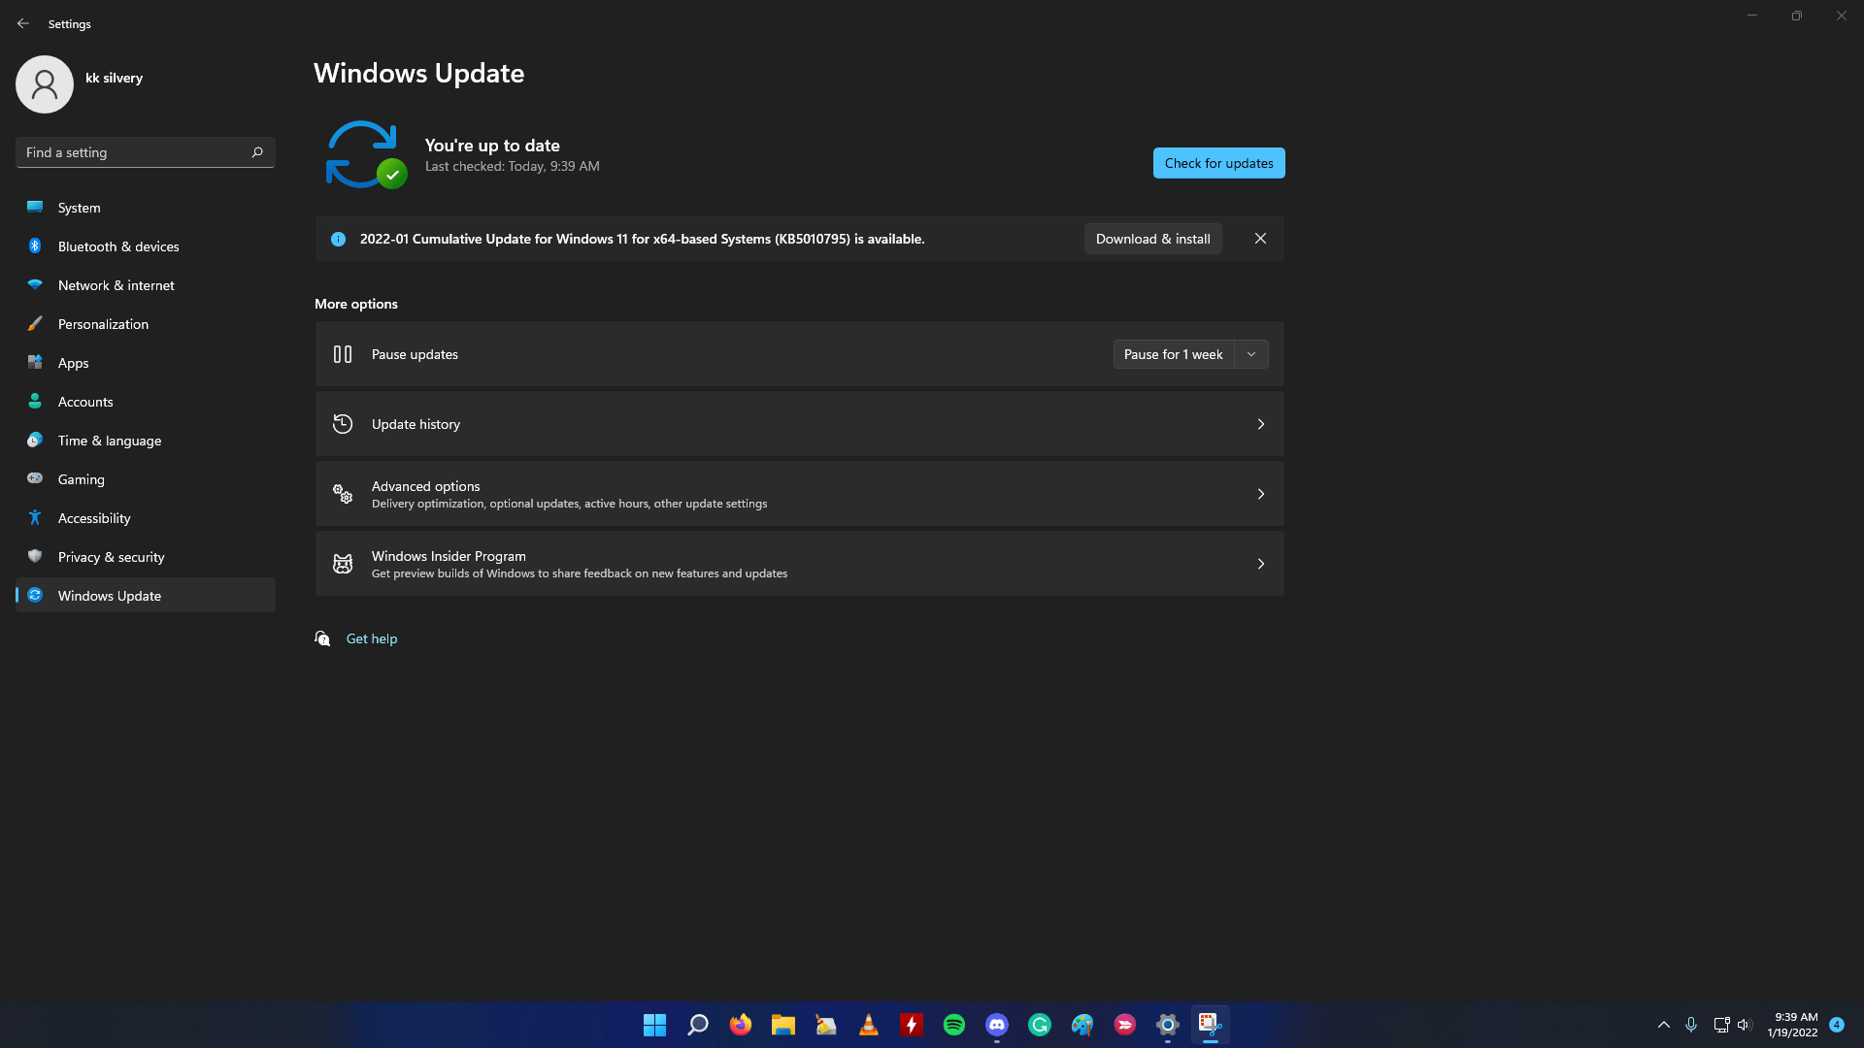The width and height of the screenshot is (1864, 1048).
Task: Click the Windows Update icon in sidebar
Action: click(x=35, y=595)
